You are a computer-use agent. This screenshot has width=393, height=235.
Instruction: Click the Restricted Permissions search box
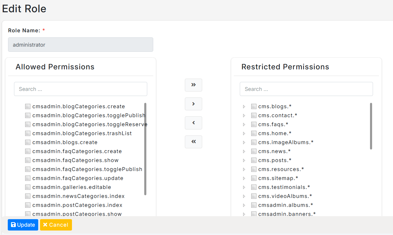pyautogui.click(x=306, y=89)
